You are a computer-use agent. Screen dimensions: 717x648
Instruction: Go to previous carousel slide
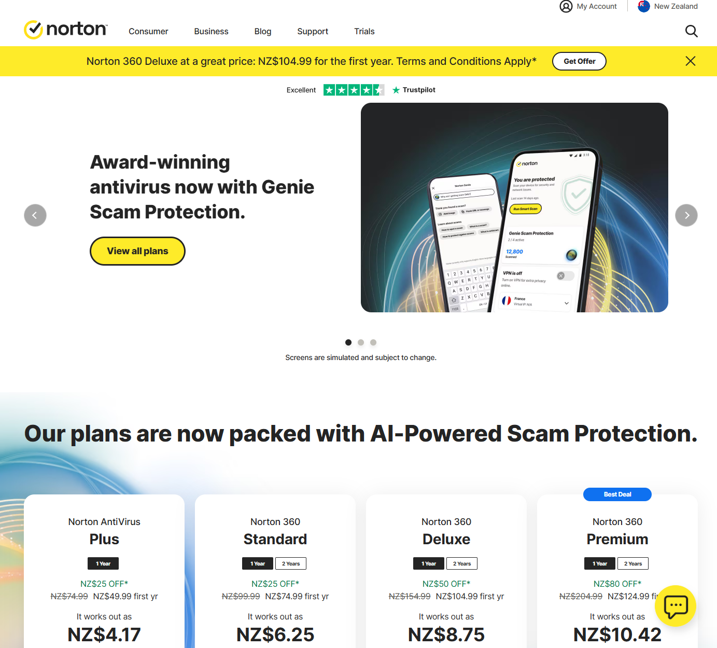click(x=35, y=215)
